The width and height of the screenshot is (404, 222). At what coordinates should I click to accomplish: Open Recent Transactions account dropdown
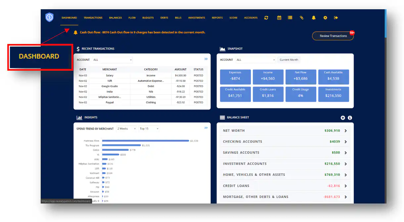click(x=112, y=60)
